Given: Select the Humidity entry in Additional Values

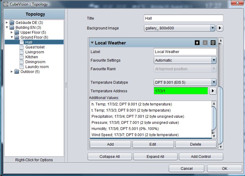Looking at the screenshot, I should pyautogui.click(x=125, y=129).
